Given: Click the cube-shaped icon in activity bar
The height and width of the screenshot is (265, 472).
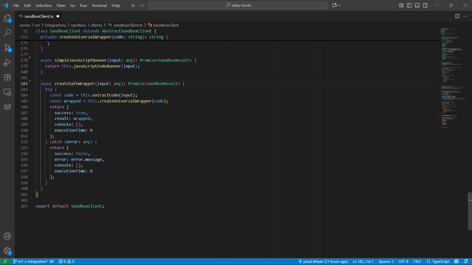Looking at the screenshot, I should pos(7,107).
